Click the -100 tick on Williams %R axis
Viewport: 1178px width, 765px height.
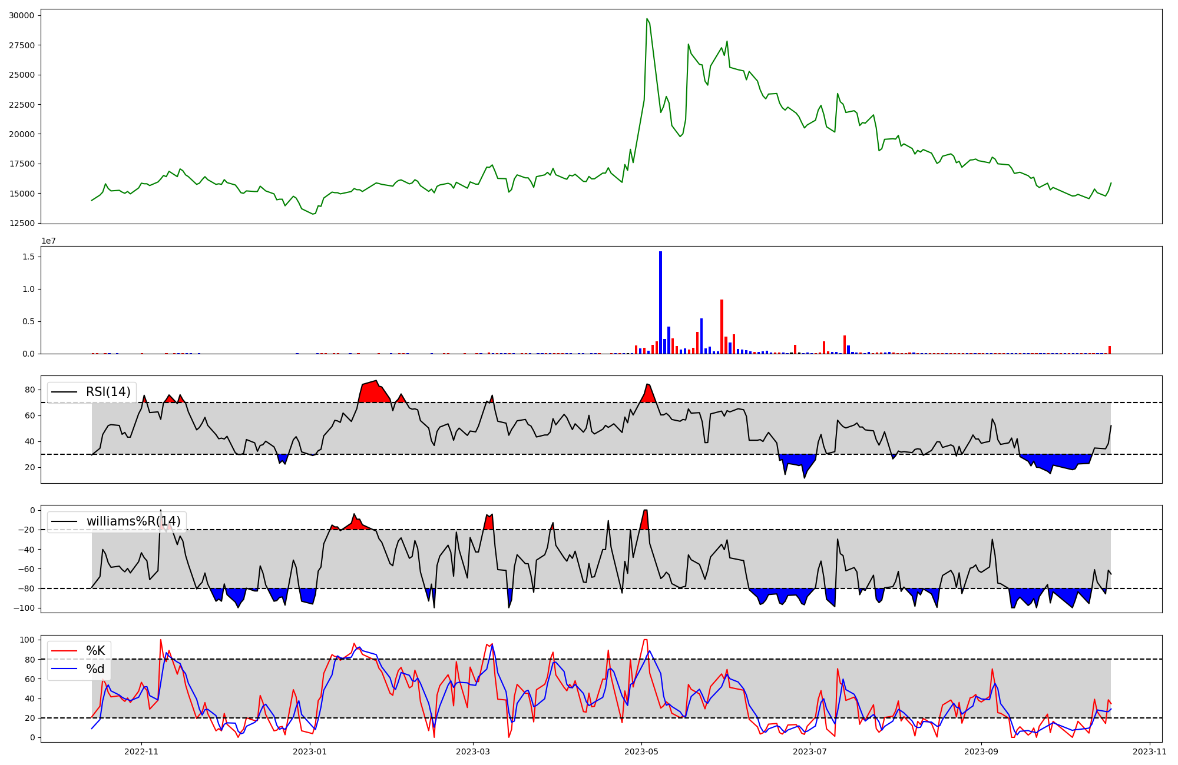point(24,608)
